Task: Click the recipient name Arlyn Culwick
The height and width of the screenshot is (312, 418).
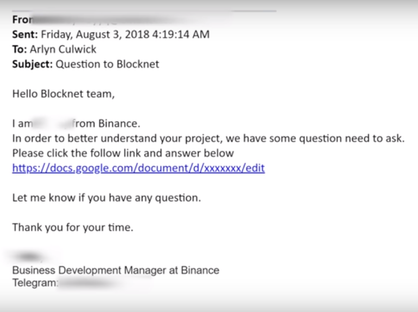Action: pyautogui.click(x=63, y=49)
